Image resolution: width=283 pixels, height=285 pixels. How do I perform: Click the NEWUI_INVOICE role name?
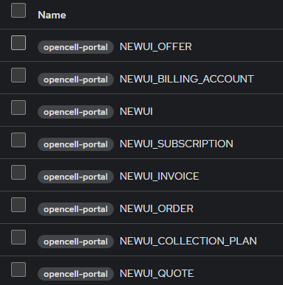point(159,176)
